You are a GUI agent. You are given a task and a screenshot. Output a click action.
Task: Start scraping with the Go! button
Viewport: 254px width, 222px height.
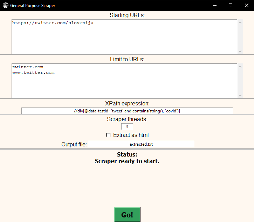(x=127, y=215)
